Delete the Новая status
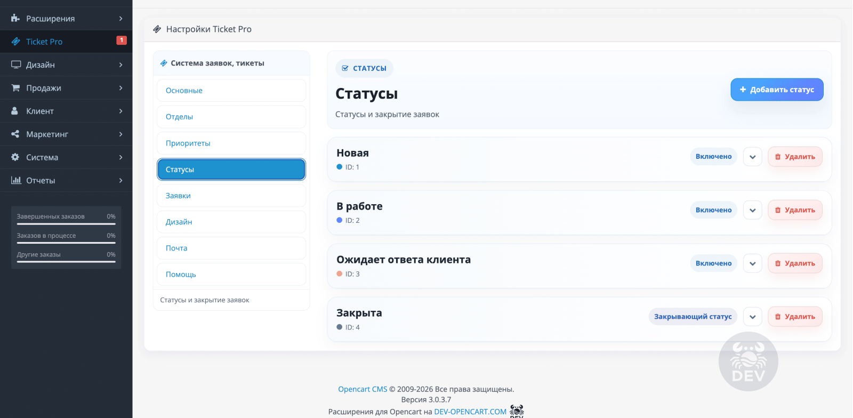 coord(795,157)
